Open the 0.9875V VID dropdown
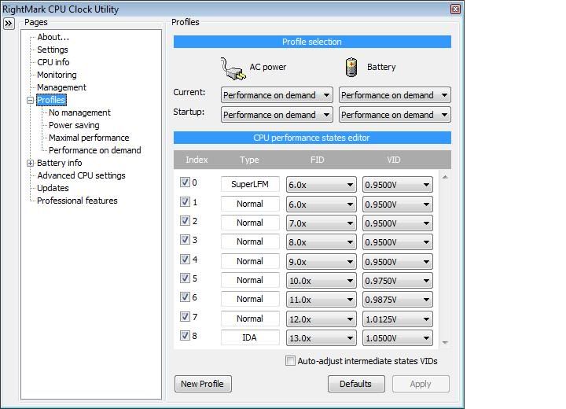The image size is (566, 409). click(x=398, y=300)
